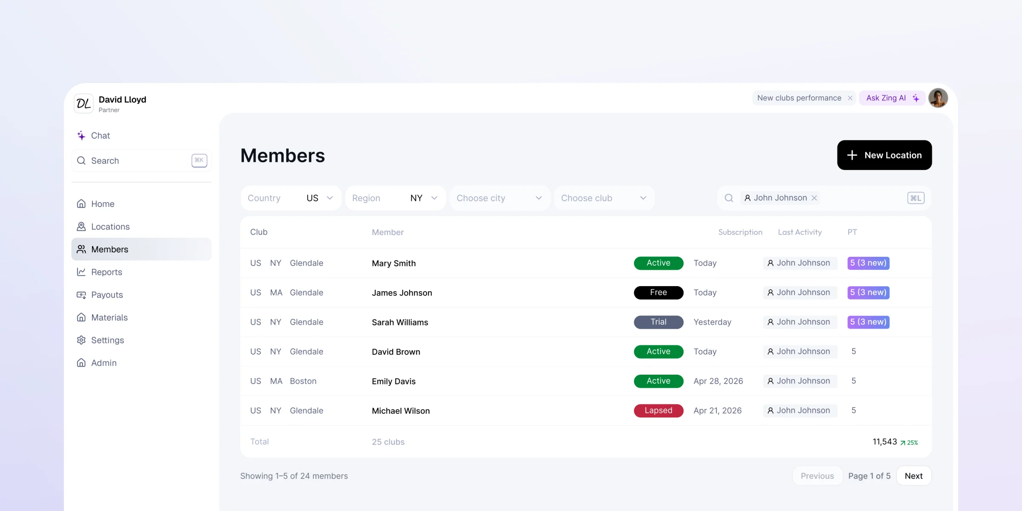Remove the John Johnson search filter

point(814,198)
